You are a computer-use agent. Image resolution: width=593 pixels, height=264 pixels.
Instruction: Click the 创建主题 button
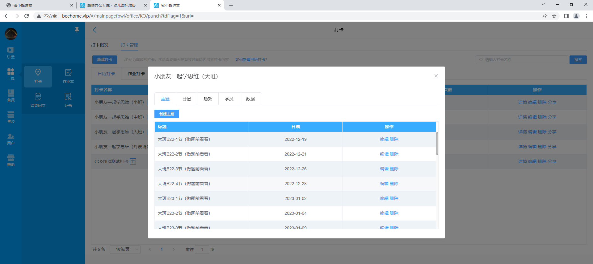pyautogui.click(x=167, y=114)
